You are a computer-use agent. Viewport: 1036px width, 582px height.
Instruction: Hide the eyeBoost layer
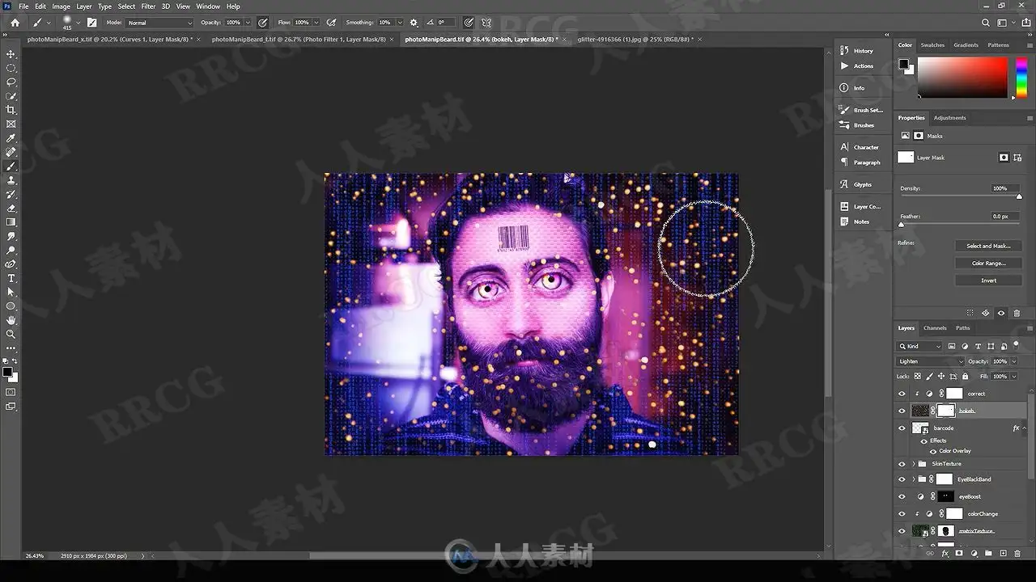click(x=902, y=496)
